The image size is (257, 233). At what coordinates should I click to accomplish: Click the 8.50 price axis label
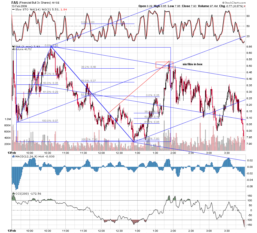point(249,66)
